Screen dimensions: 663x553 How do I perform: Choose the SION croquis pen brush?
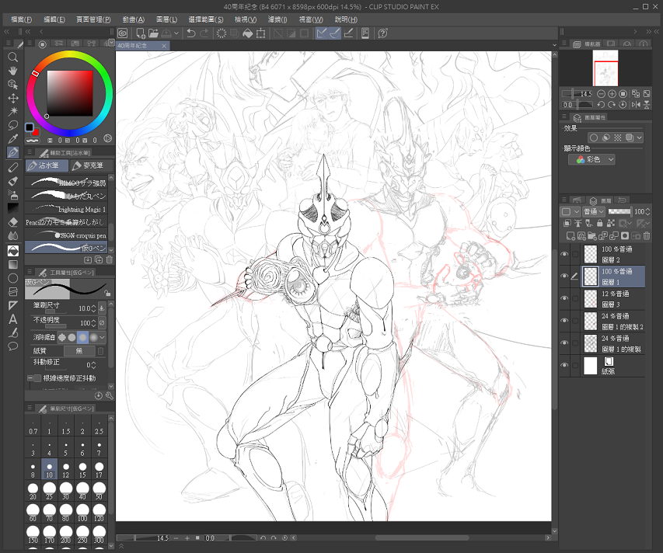pyautogui.click(x=65, y=235)
